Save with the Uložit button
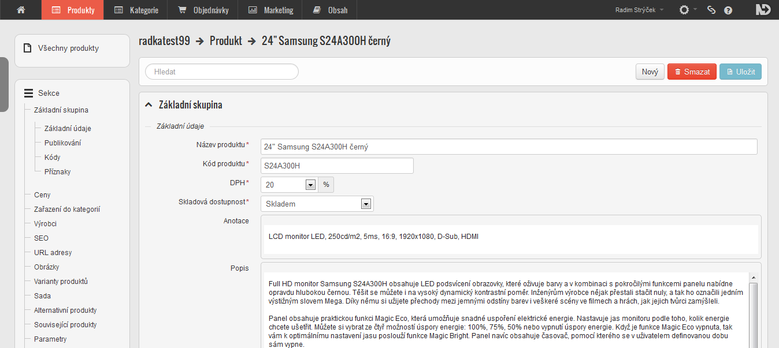This screenshot has height=348, width=779. (x=740, y=72)
